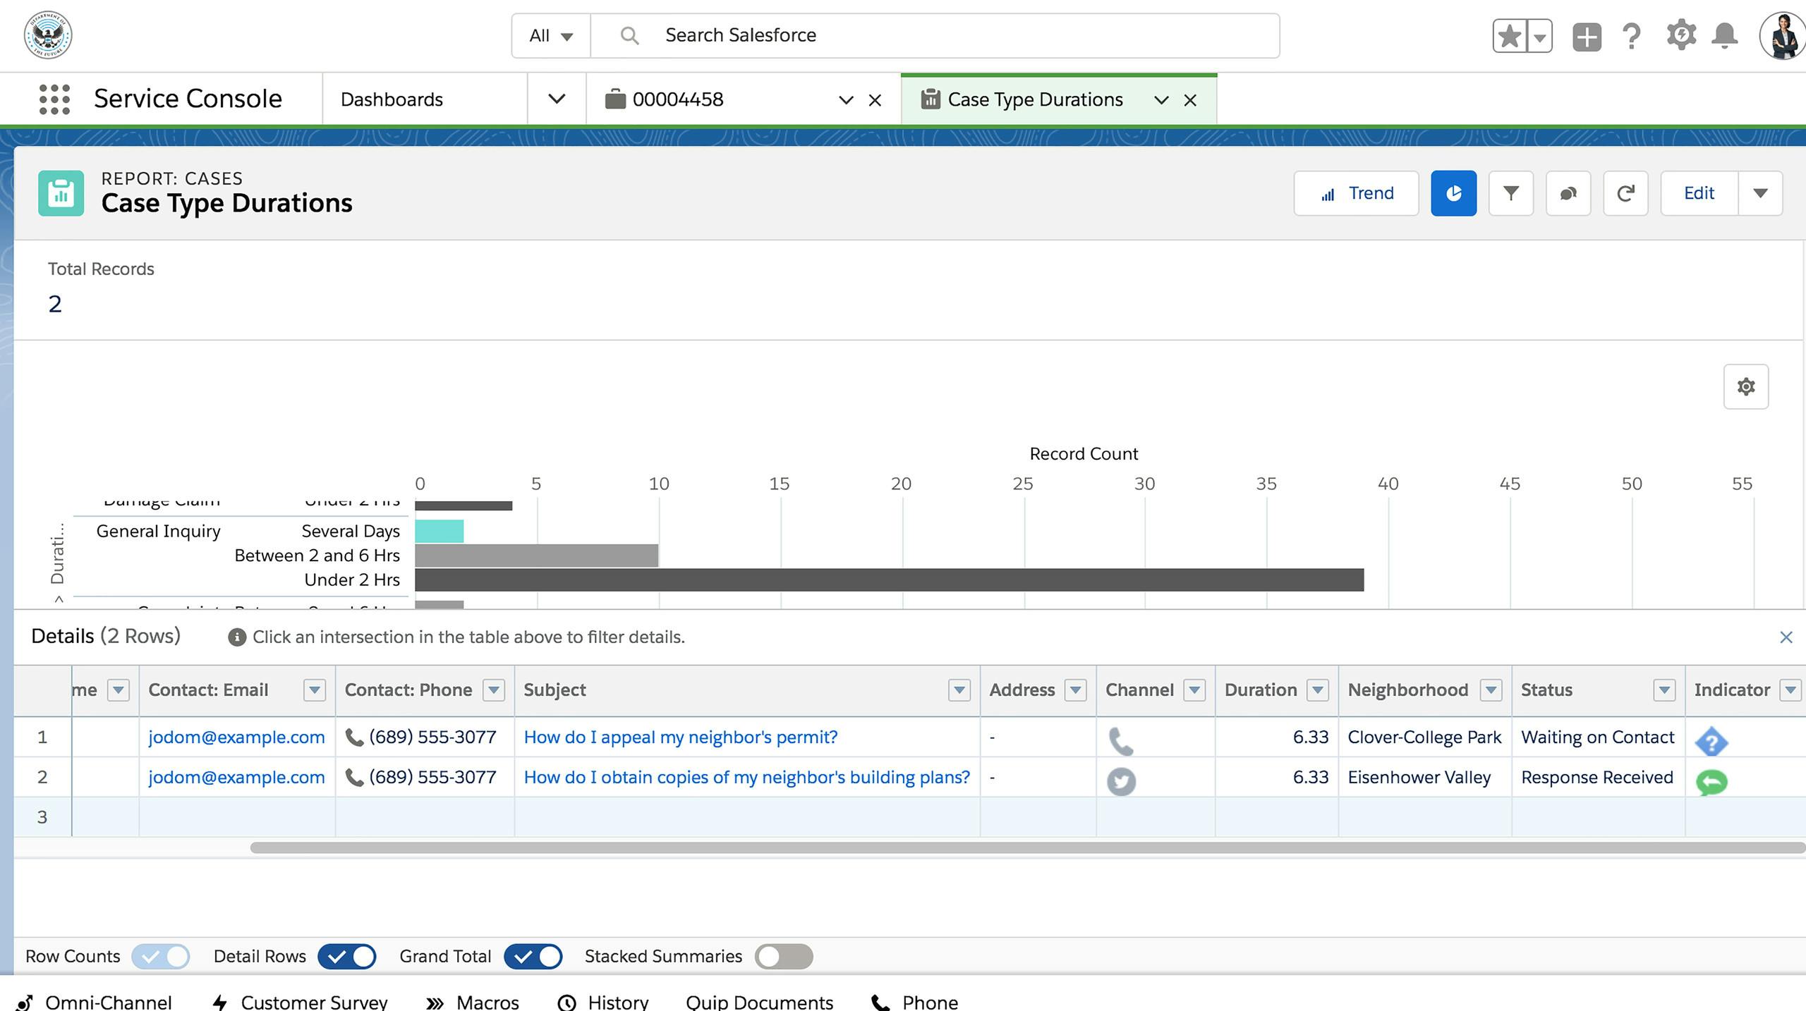Close the Details panel

pyautogui.click(x=1786, y=637)
